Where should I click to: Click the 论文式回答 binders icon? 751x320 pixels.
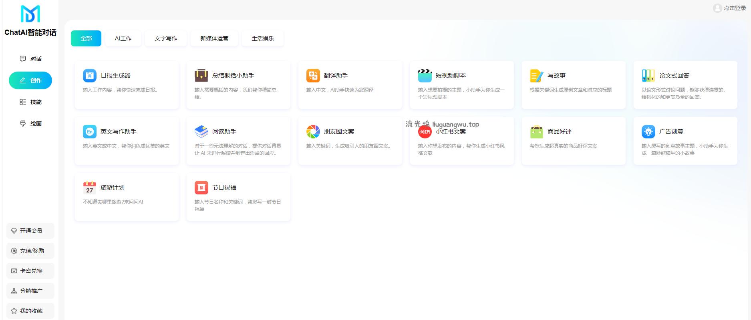pos(648,75)
